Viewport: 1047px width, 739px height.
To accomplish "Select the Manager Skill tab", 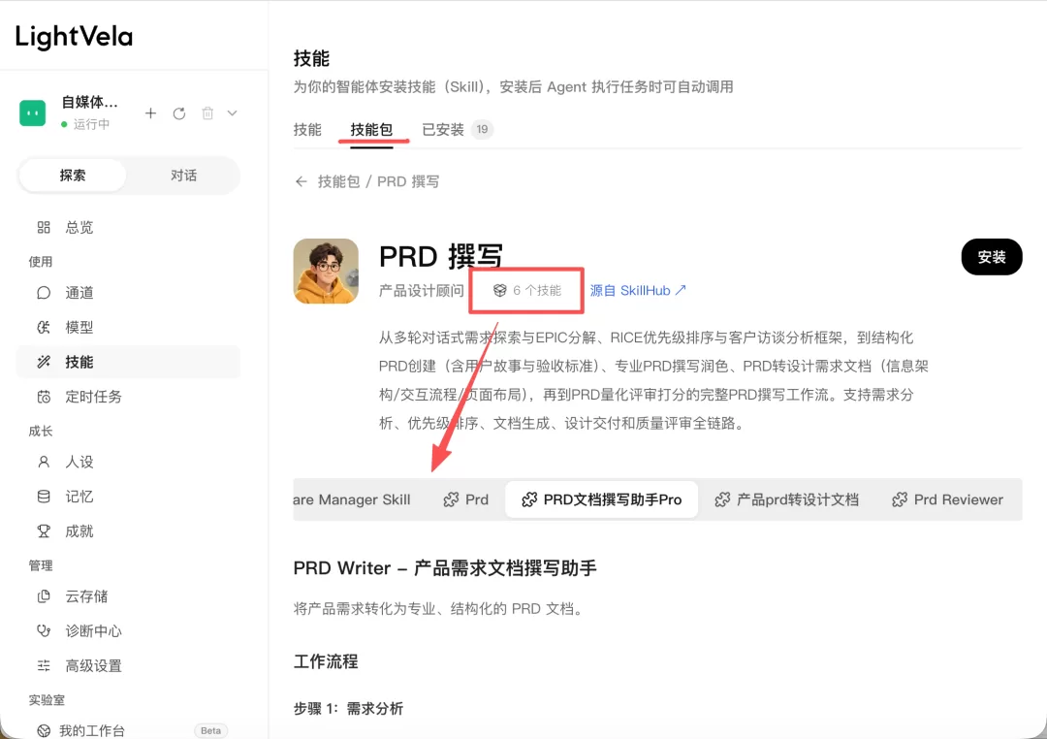I will point(351,499).
